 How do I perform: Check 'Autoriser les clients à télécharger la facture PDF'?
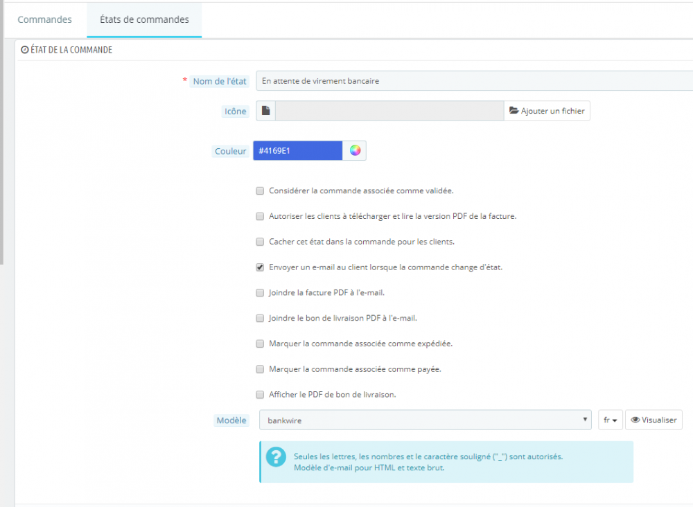[260, 216]
